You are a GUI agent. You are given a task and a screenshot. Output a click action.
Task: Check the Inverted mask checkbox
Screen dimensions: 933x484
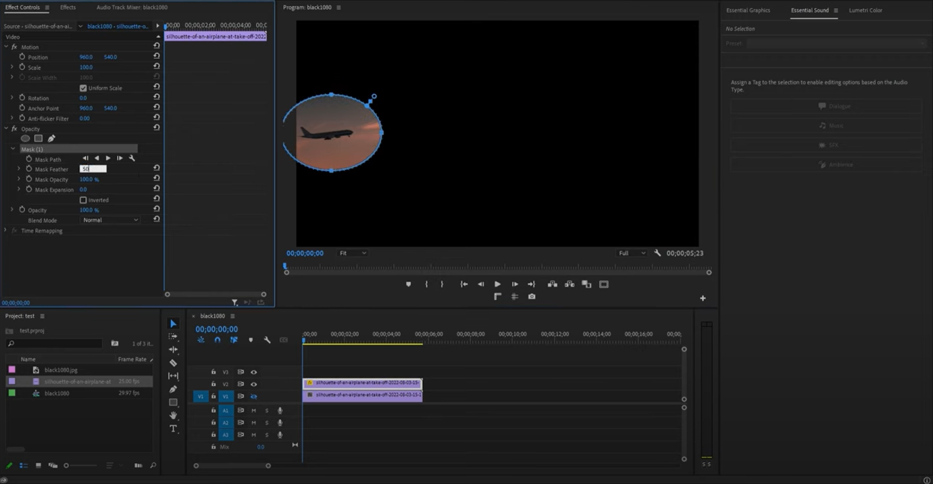83,200
